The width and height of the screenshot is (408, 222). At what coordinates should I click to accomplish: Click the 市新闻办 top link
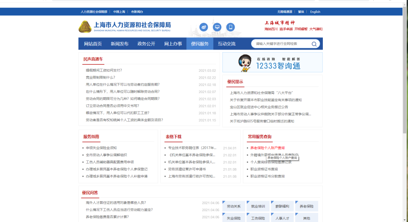[137, 12]
